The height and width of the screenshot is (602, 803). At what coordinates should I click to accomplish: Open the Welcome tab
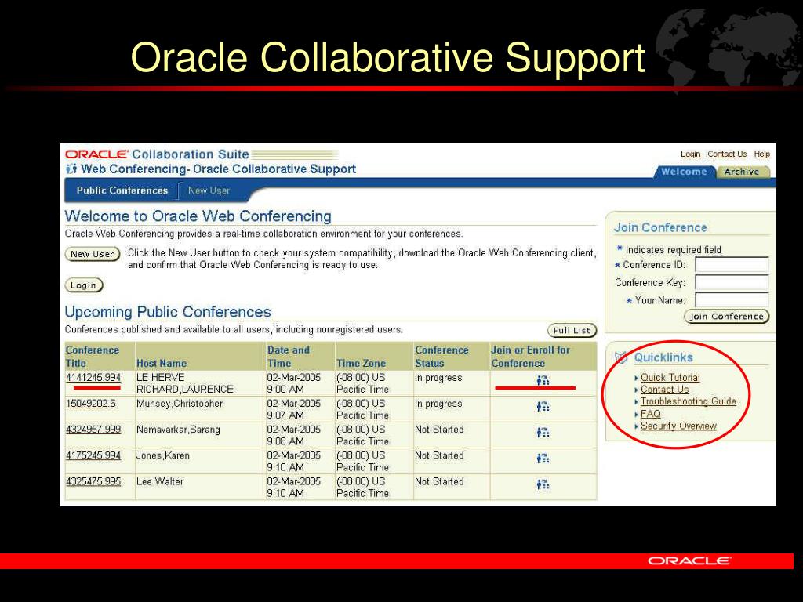click(684, 172)
